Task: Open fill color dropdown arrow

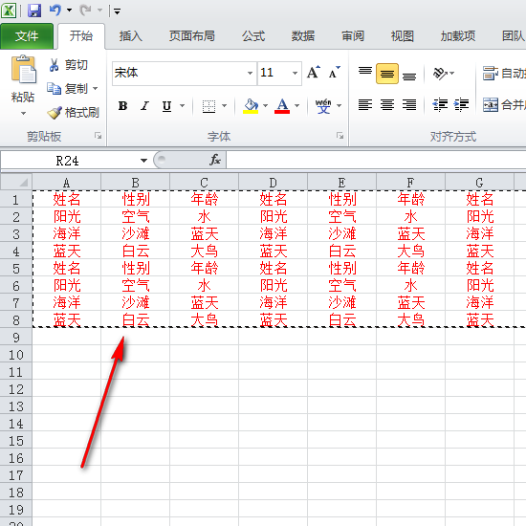Action: pyautogui.click(x=265, y=105)
